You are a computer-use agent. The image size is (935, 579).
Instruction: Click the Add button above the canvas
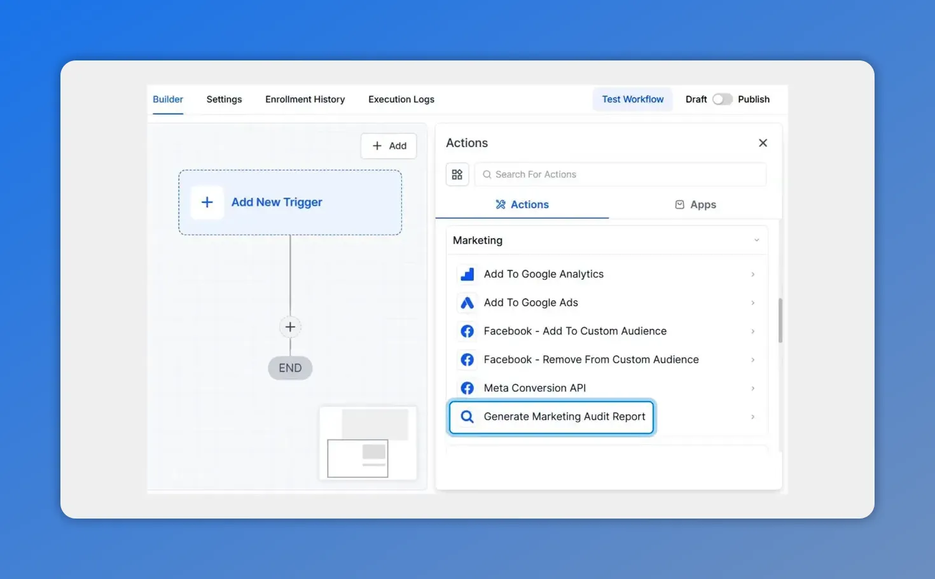coord(389,146)
